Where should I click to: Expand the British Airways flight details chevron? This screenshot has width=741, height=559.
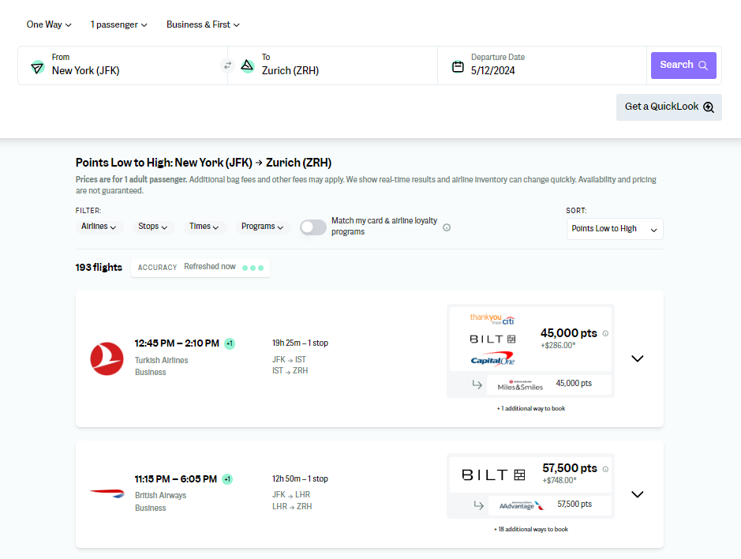pyautogui.click(x=638, y=494)
